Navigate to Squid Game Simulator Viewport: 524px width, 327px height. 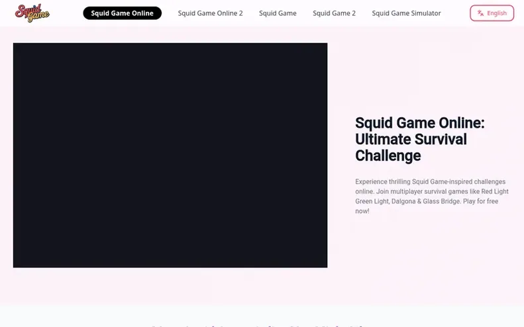coord(406,13)
